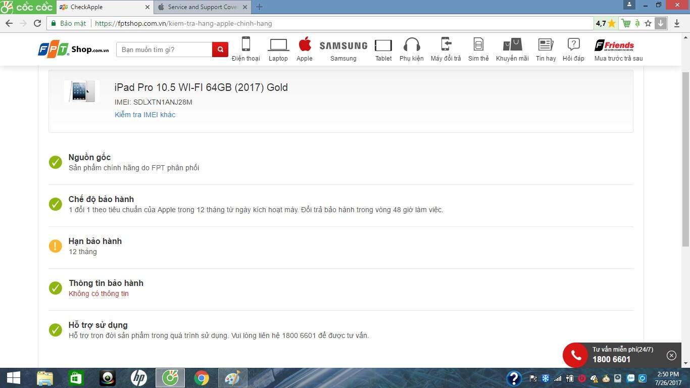Click the iPad product thumbnail image

click(81, 91)
